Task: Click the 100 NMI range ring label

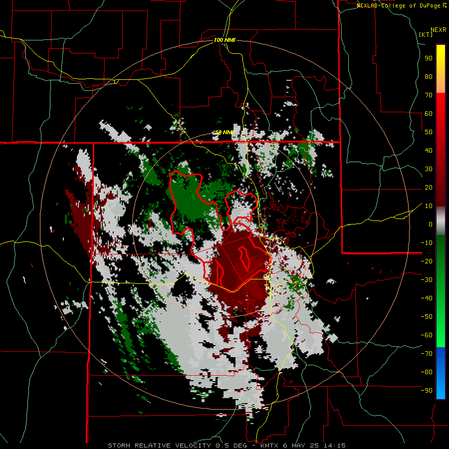Action: [224, 40]
